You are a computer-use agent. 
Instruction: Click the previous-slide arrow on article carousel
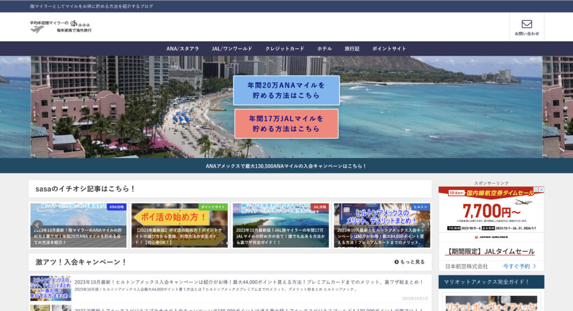click(37, 226)
